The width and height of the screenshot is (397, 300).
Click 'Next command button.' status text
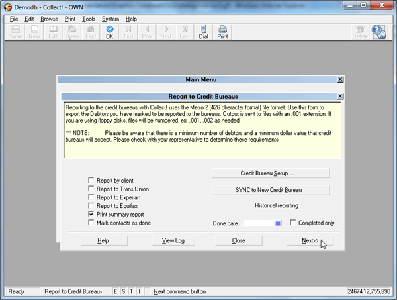click(180, 291)
